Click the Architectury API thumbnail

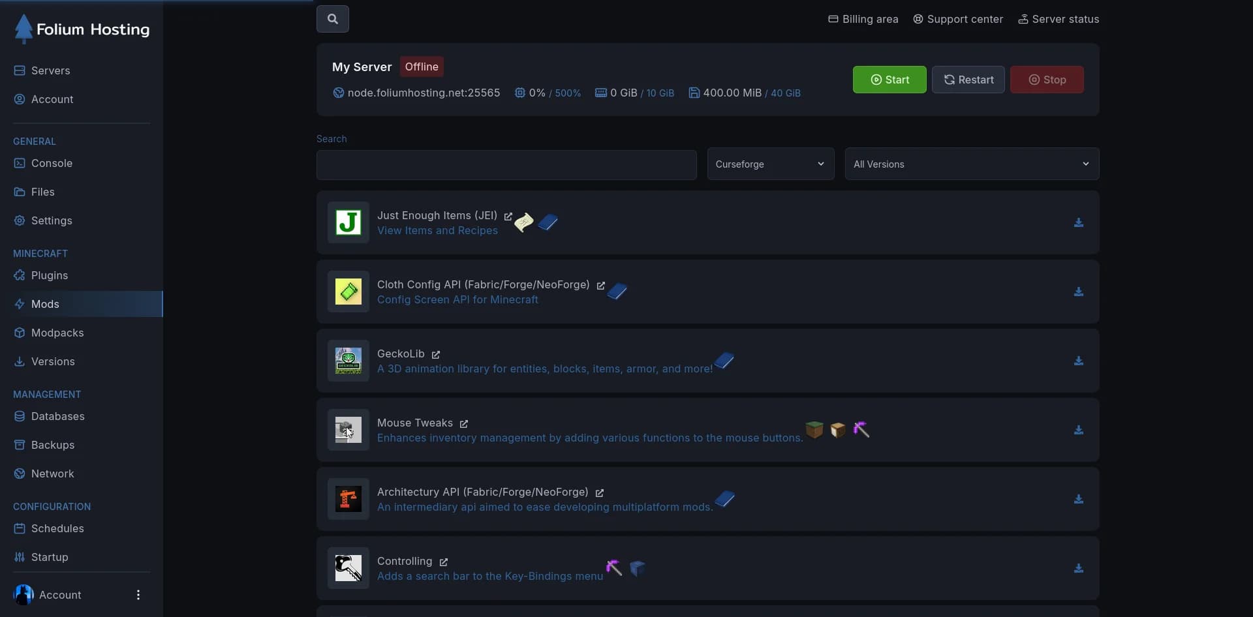[348, 499]
